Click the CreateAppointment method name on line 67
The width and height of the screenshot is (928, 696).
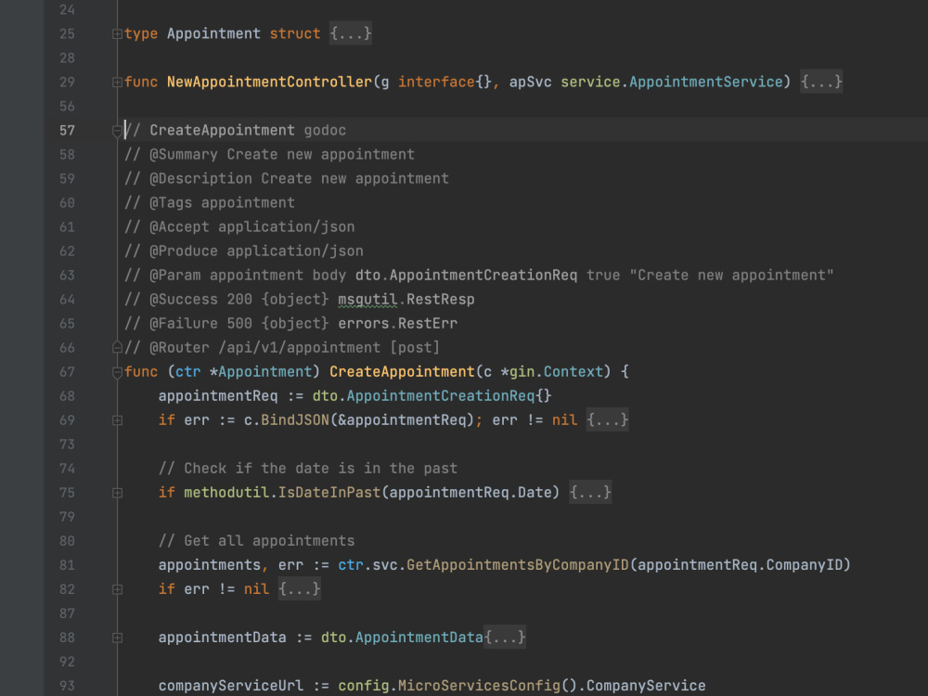tap(402, 372)
